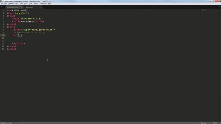Open the Find menu
221x124 pixels.
(x=17, y=4)
